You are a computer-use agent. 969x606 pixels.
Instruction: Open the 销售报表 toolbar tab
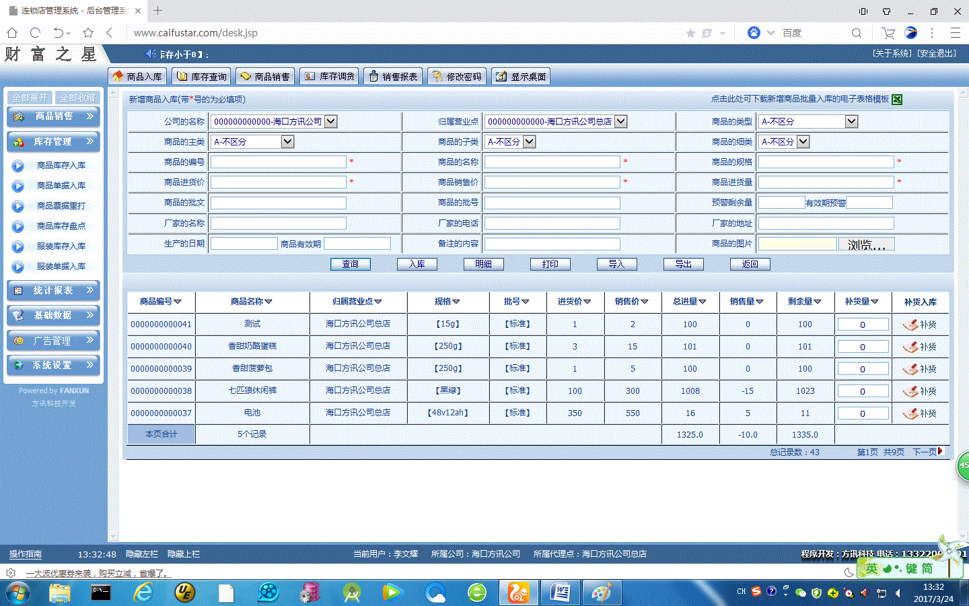393,77
